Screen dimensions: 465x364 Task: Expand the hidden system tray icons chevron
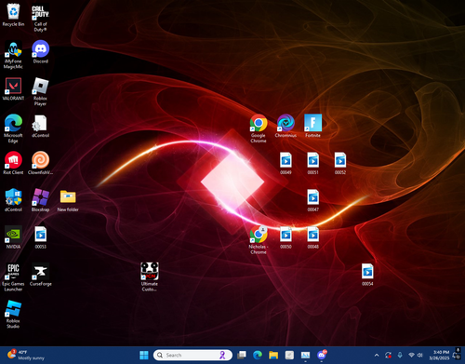[x=377, y=355]
